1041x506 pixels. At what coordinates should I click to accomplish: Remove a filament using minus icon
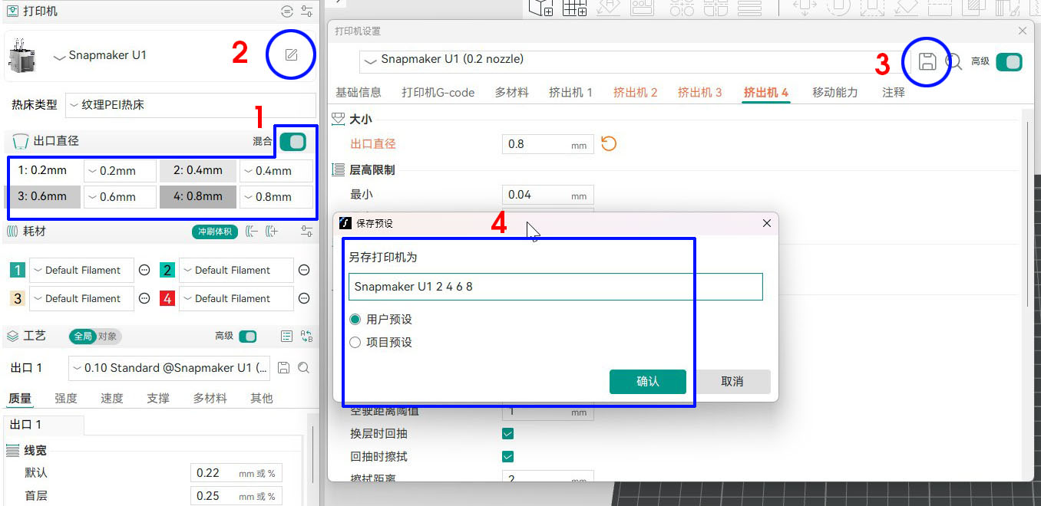(251, 231)
